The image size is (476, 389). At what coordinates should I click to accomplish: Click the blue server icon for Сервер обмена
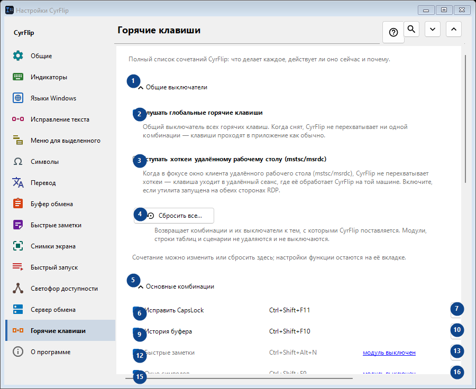point(18,310)
